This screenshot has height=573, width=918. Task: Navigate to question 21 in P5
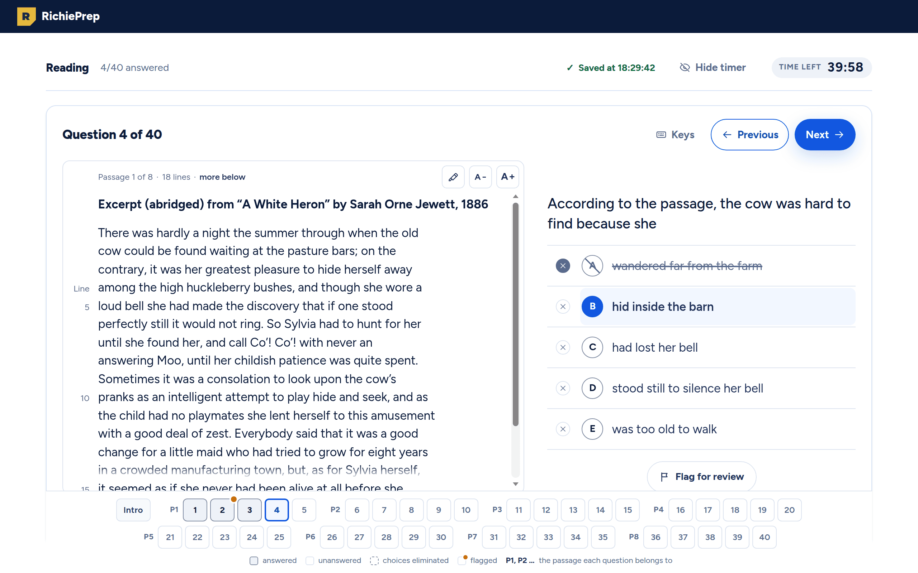170,537
